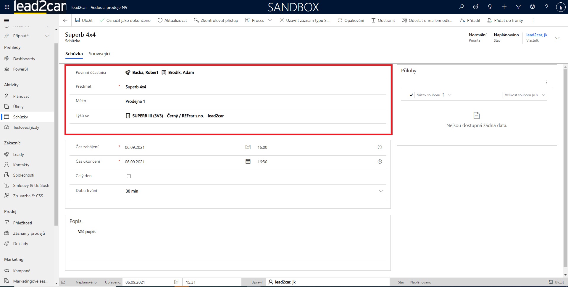Expand the Doba trvání dropdown
This screenshot has width=568, height=287.
tap(381, 191)
